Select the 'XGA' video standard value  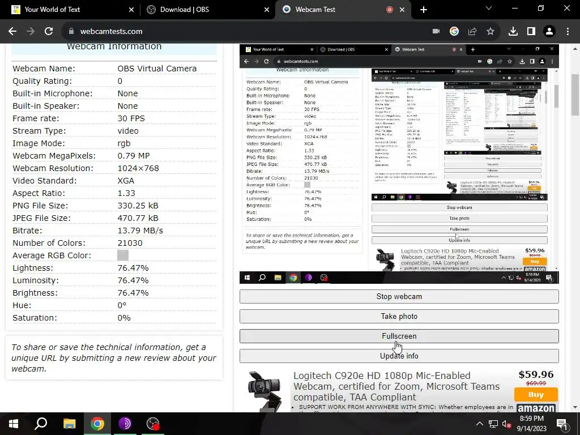point(126,181)
